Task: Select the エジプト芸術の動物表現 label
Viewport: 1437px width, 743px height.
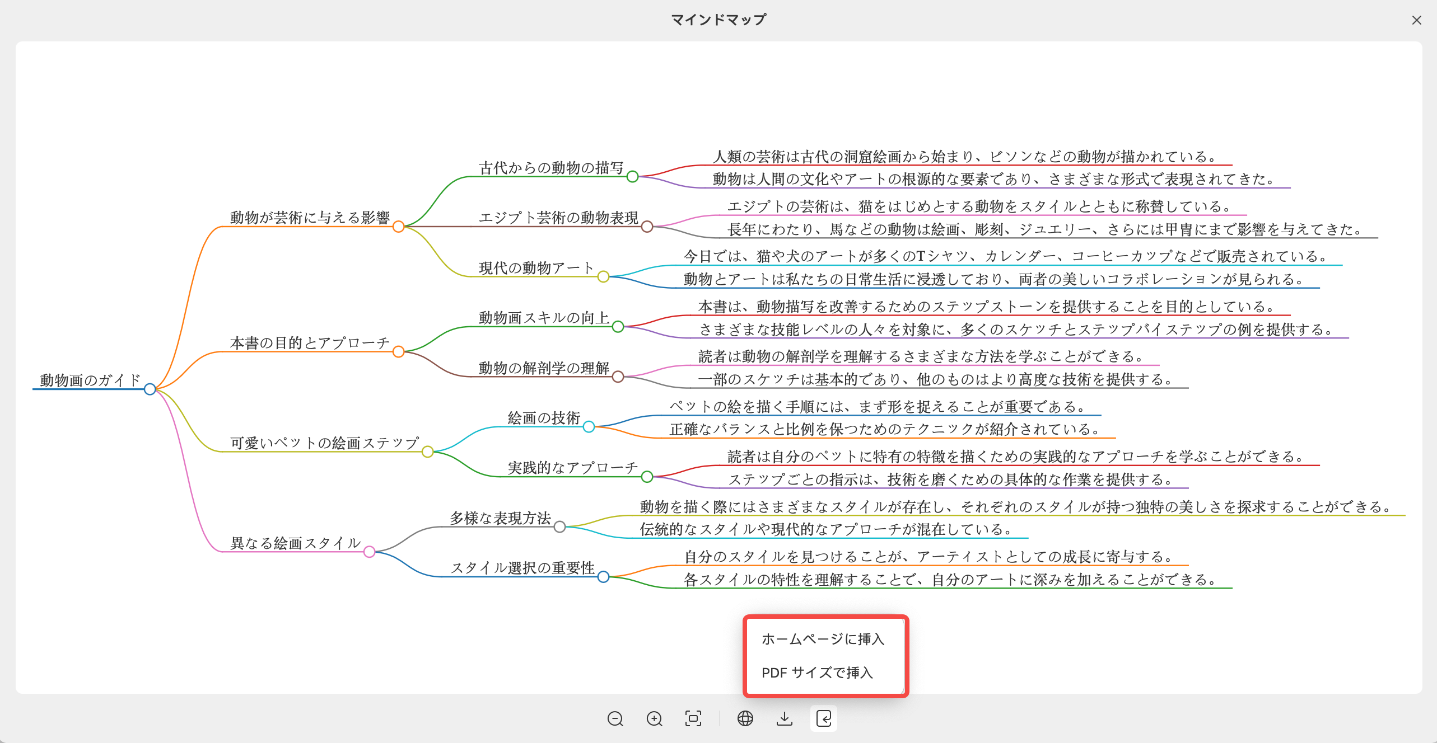Action: pyautogui.click(x=558, y=218)
